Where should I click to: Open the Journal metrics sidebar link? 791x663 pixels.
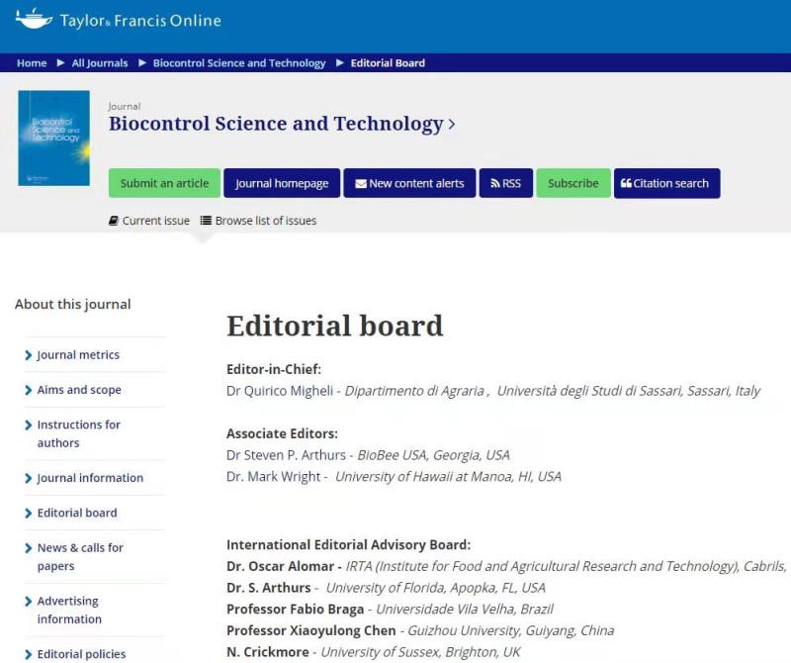78,355
